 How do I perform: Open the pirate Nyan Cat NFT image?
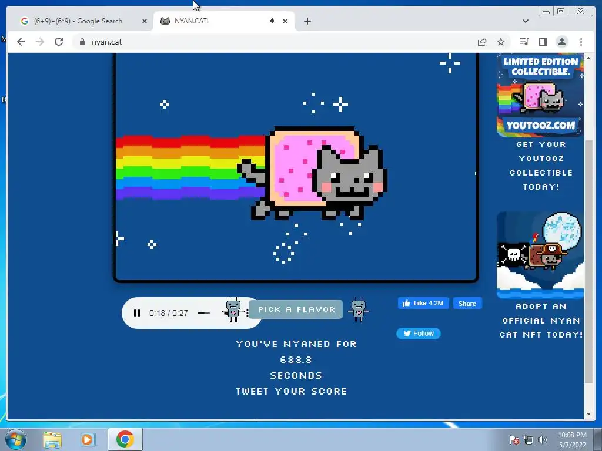tap(540, 255)
